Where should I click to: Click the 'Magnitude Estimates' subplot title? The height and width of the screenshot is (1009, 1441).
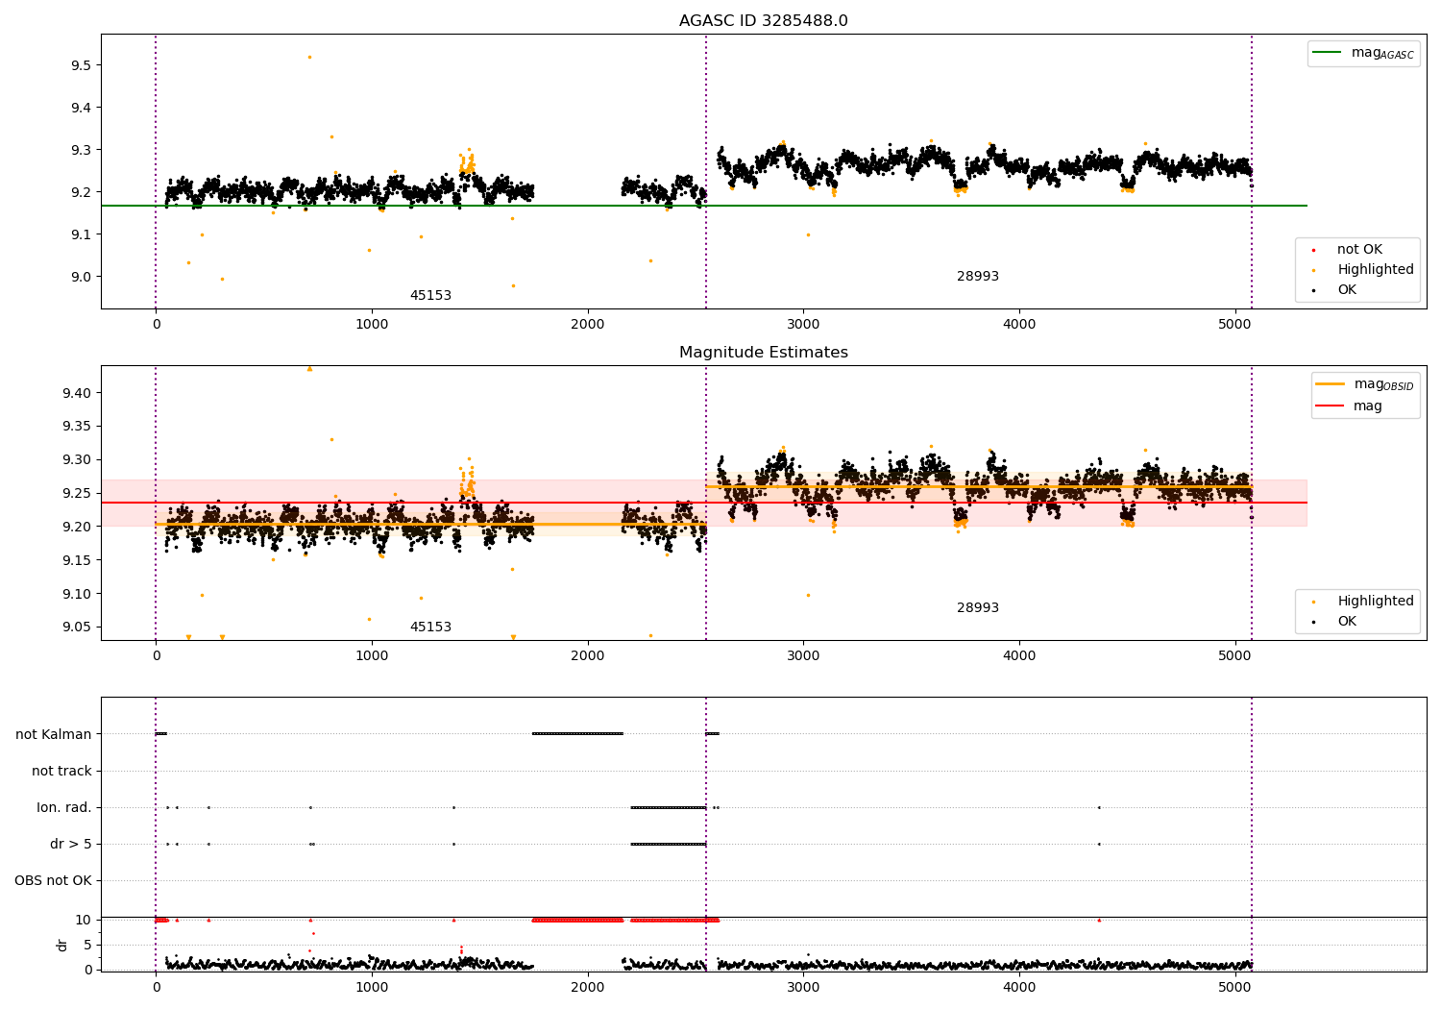[764, 353]
